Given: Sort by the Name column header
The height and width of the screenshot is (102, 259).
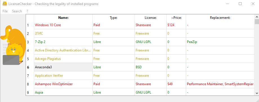Looking at the screenshot, I should point(63,18).
